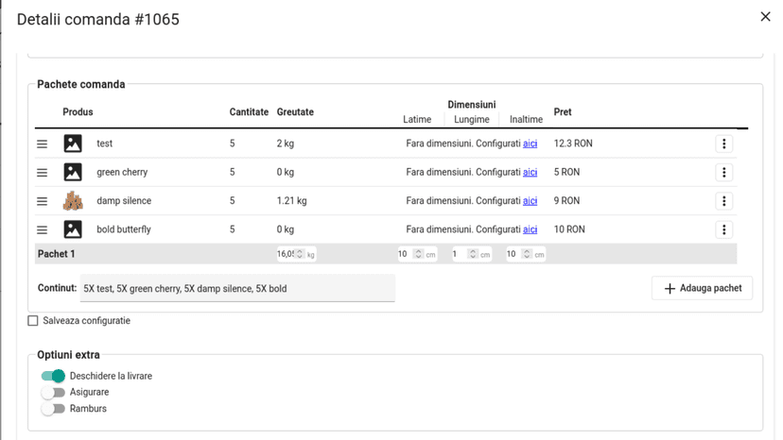The height and width of the screenshot is (440, 783).
Task: Click the drag handle of bold butterfly row
Action: click(x=42, y=230)
